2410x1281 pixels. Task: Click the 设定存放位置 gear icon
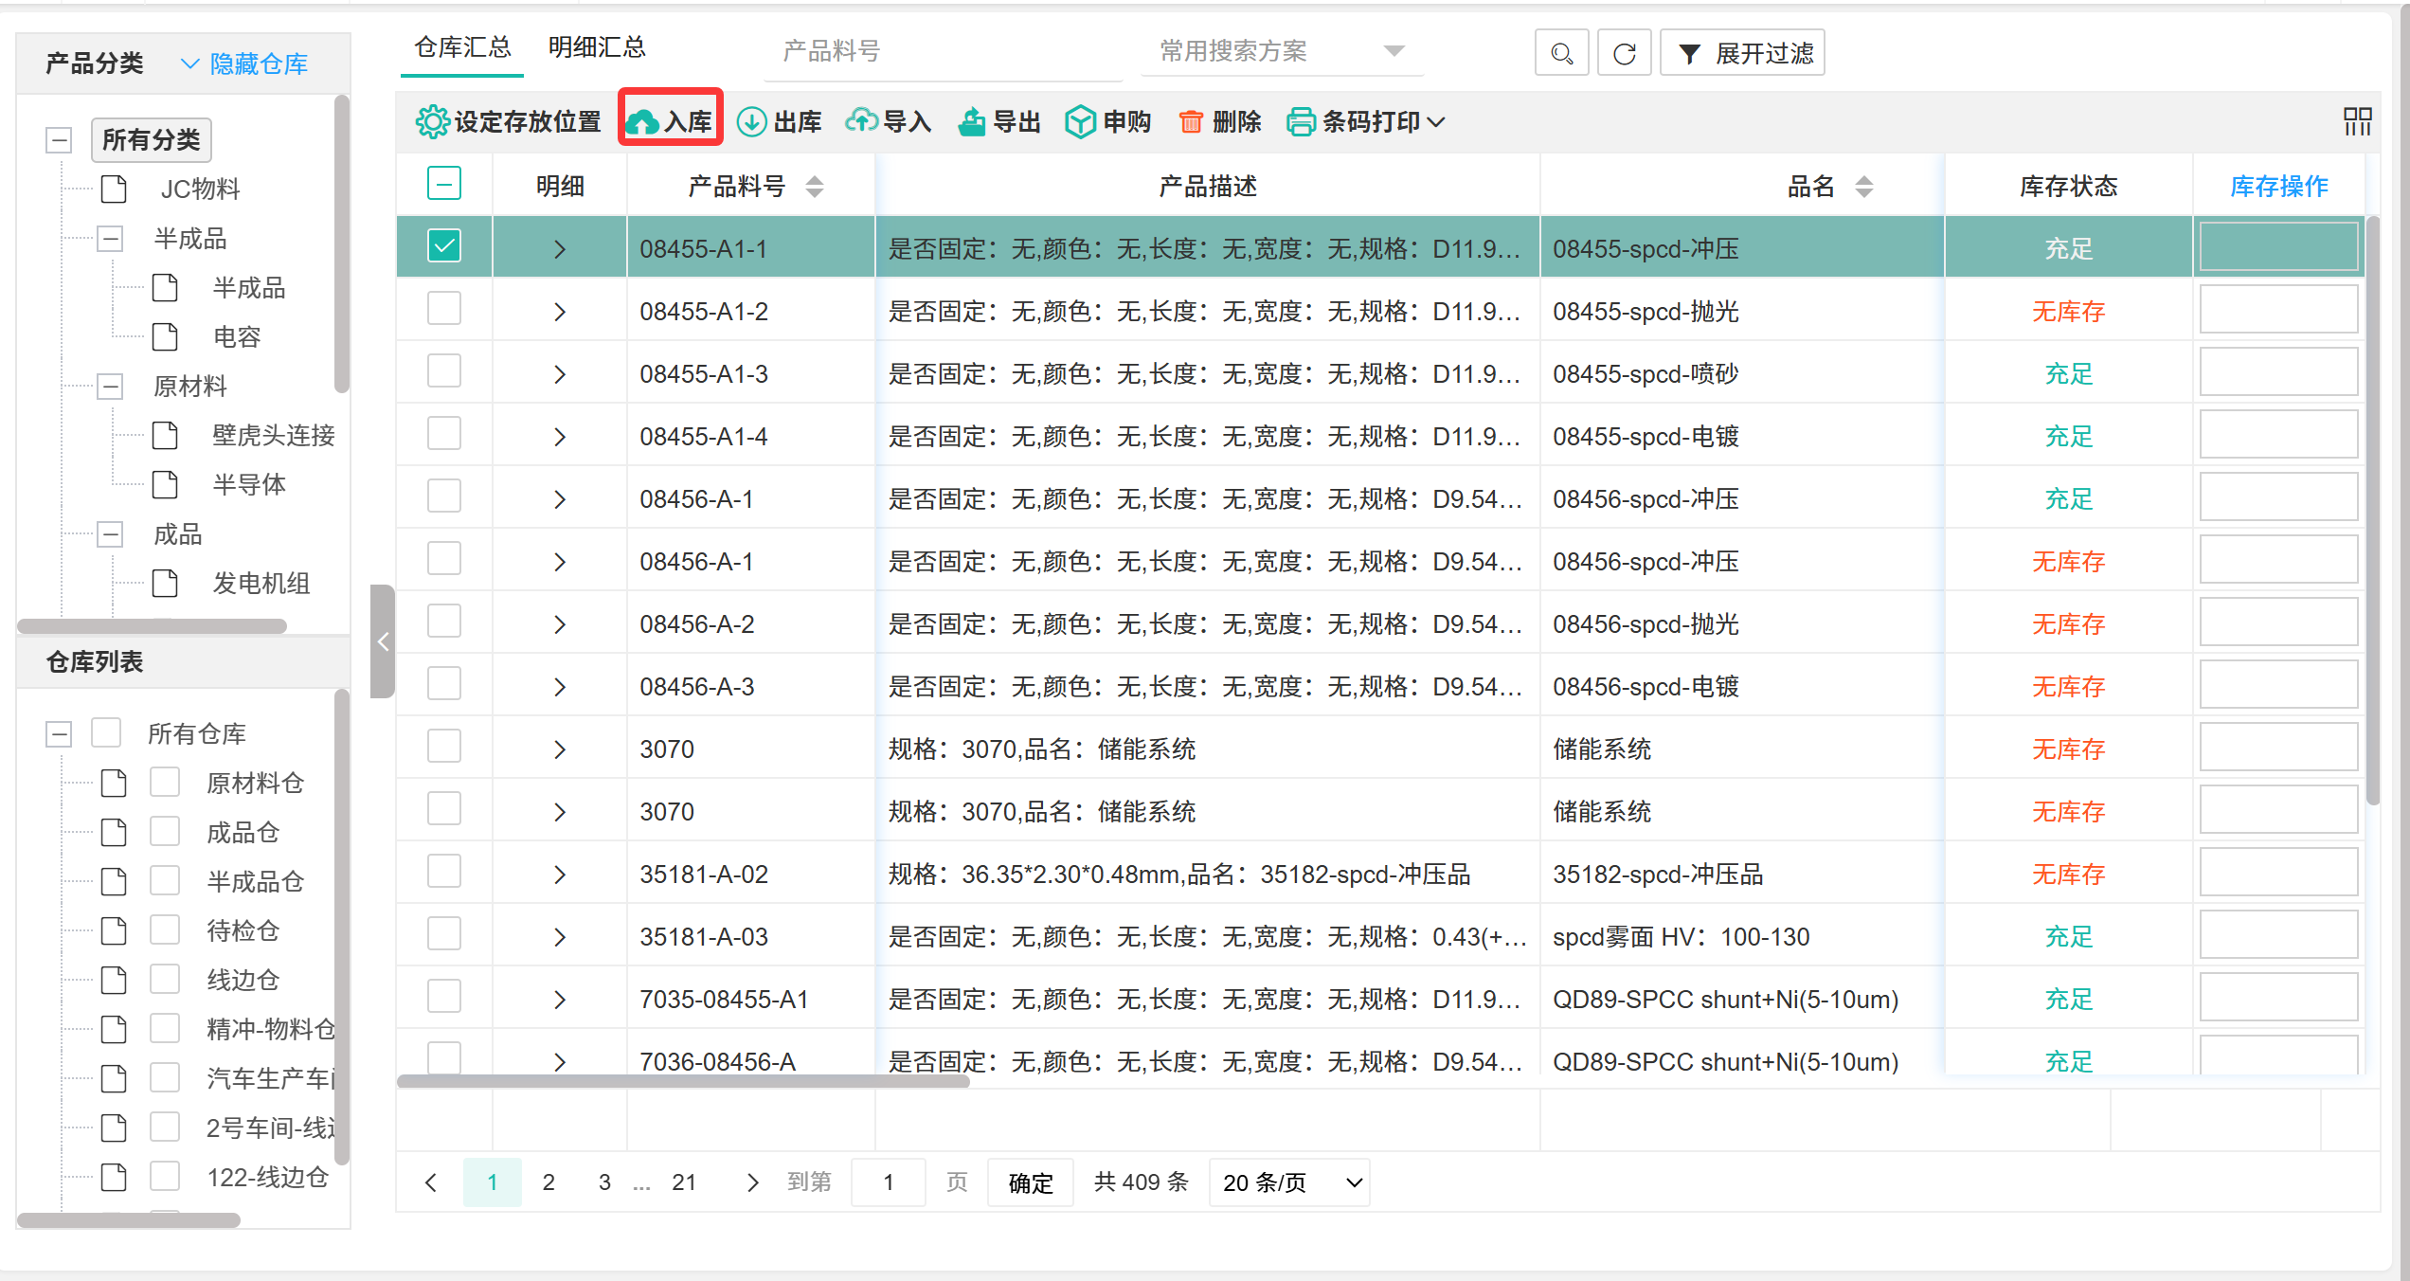click(432, 122)
